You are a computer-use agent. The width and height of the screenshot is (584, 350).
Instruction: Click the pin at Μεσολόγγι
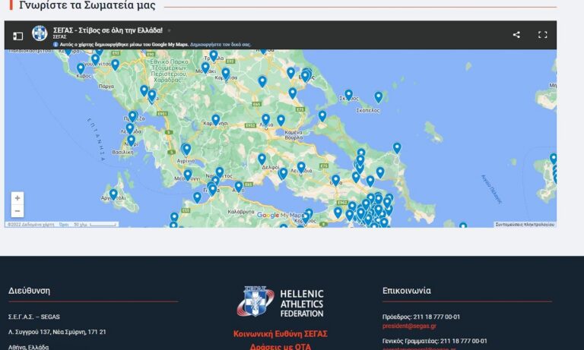(188, 175)
